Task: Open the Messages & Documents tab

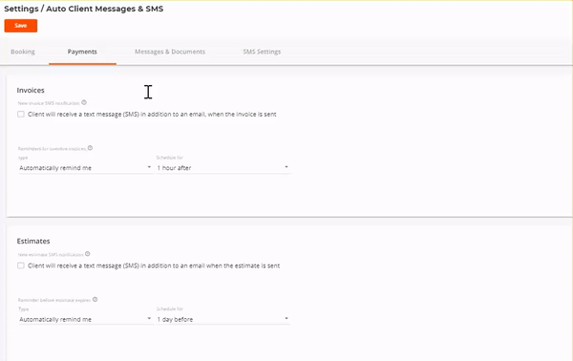Action: point(170,52)
